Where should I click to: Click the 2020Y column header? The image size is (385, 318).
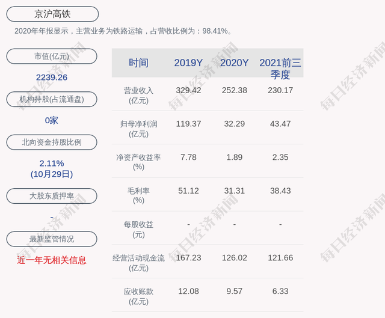click(x=234, y=63)
